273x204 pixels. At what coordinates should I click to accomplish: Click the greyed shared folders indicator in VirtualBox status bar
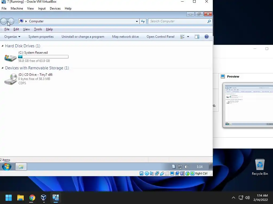coord(167,173)
